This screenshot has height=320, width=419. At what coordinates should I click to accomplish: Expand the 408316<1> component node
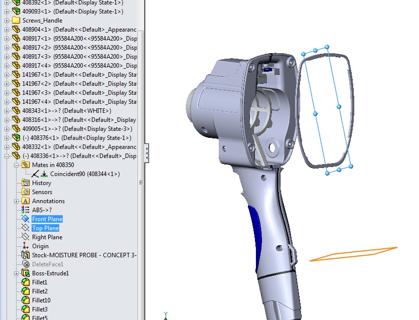pos(7,120)
